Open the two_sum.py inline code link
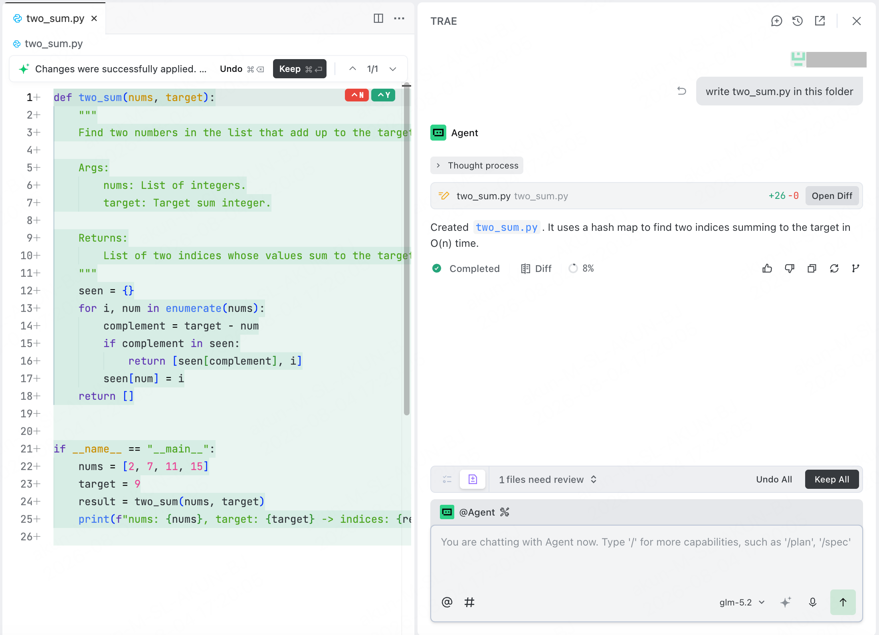The height and width of the screenshot is (635, 879). point(507,227)
